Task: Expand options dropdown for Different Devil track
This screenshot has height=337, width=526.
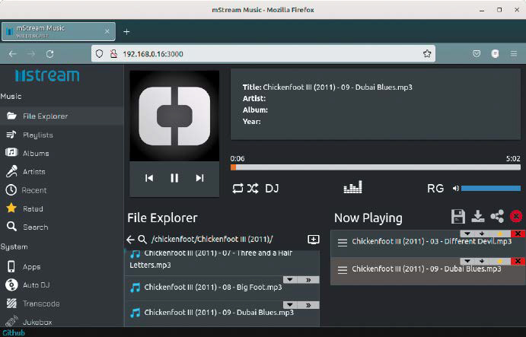Action: tap(467, 234)
